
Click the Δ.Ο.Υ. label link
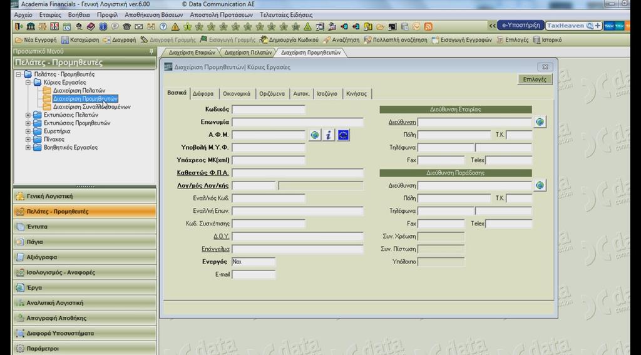click(x=221, y=237)
